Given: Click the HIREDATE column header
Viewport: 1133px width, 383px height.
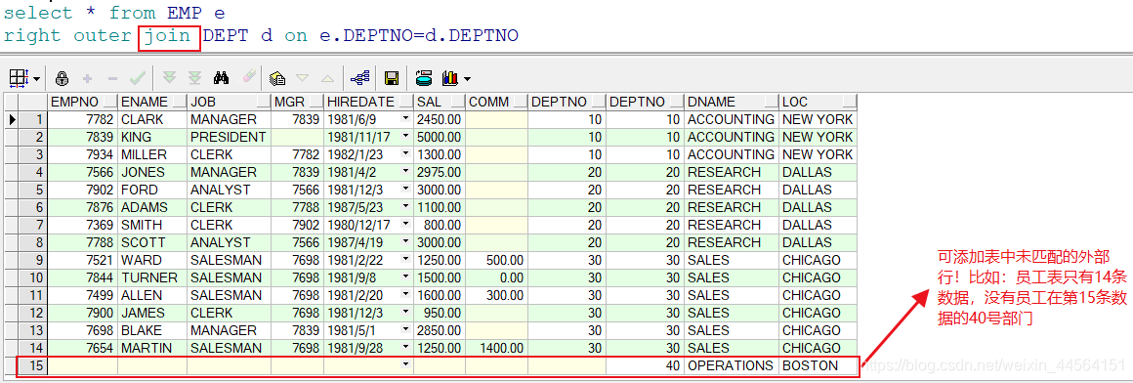Looking at the screenshot, I should coord(368,102).
